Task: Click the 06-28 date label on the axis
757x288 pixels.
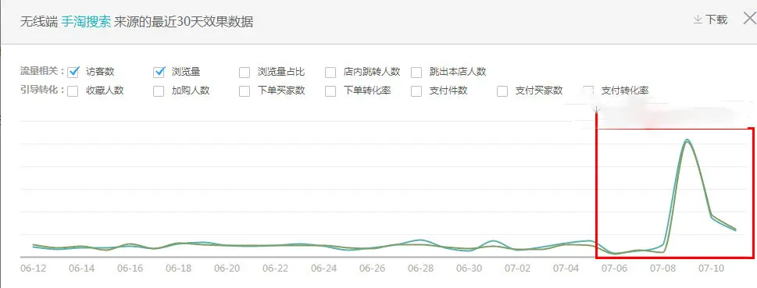Action: coord(420,268)
